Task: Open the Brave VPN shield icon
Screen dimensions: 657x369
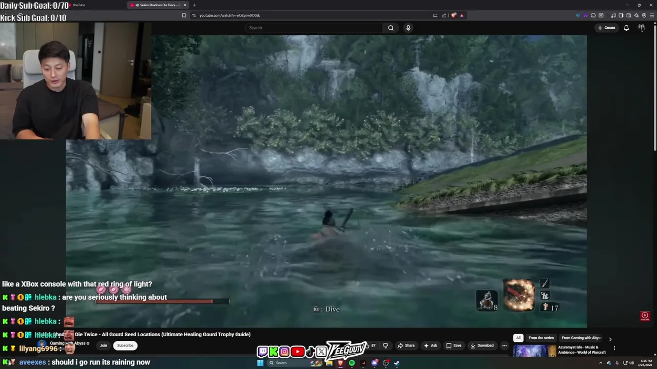Action: (x=644, y=15)
